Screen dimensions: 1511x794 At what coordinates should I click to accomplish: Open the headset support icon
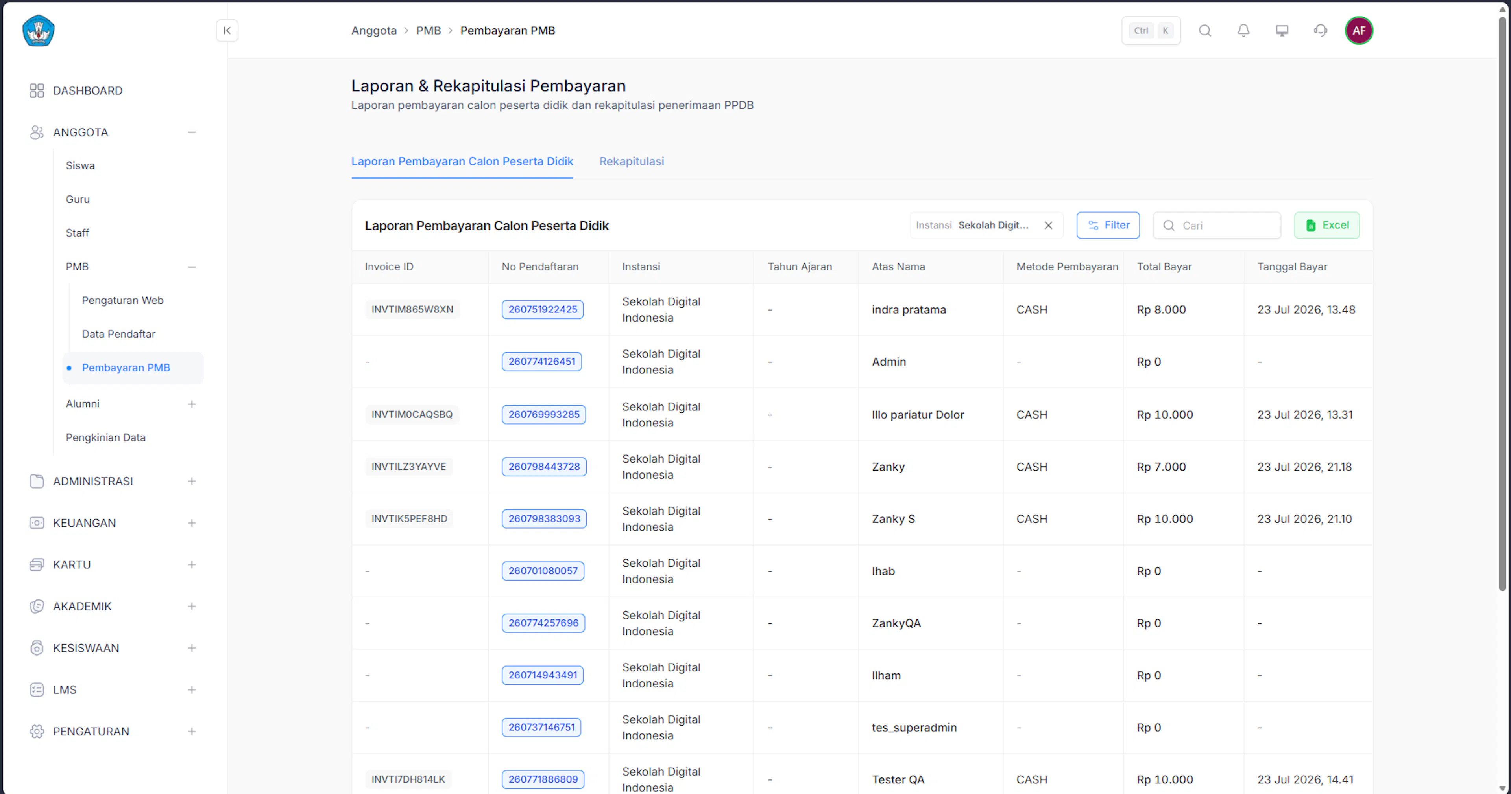(1321, 31)
